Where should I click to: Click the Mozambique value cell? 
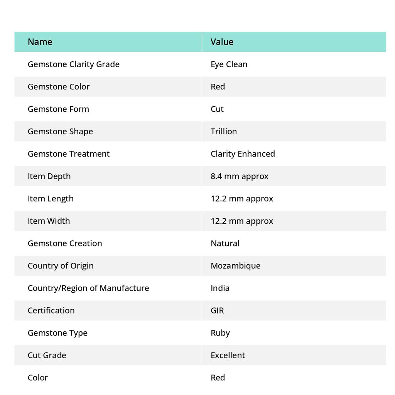point(235,266)
